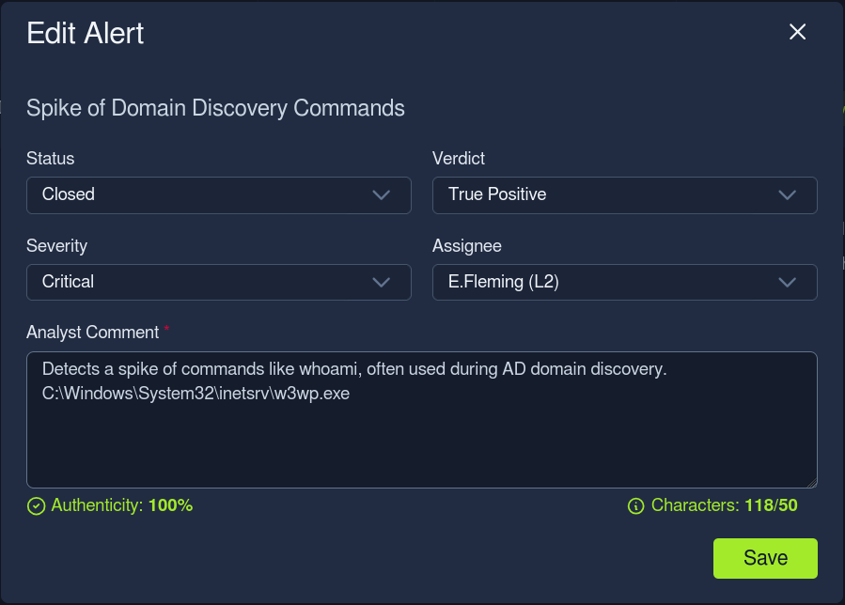Image resolution: width=845 pixels, height=605 pixels.
Task: Open the Severity dropdown showing Critical
Action: click(219, 282)
